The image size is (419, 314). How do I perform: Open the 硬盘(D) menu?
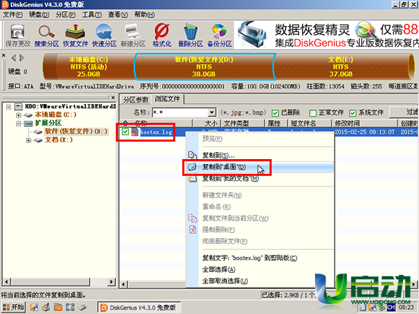pyautogui.click(x=39, y=15)
